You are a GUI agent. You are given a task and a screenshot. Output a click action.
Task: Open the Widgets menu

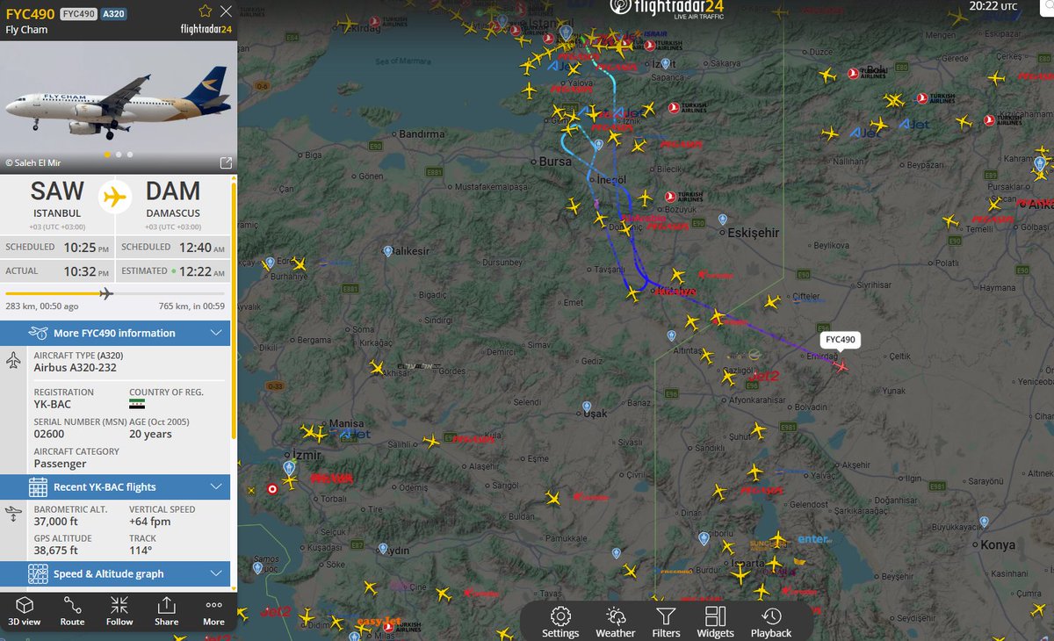715,622
